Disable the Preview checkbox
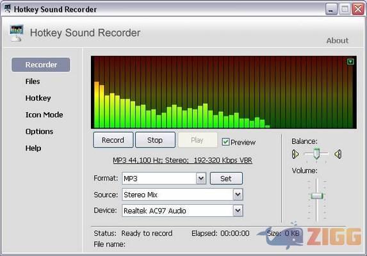Screen dimensions: 367x256 click(x=225, y=142)
